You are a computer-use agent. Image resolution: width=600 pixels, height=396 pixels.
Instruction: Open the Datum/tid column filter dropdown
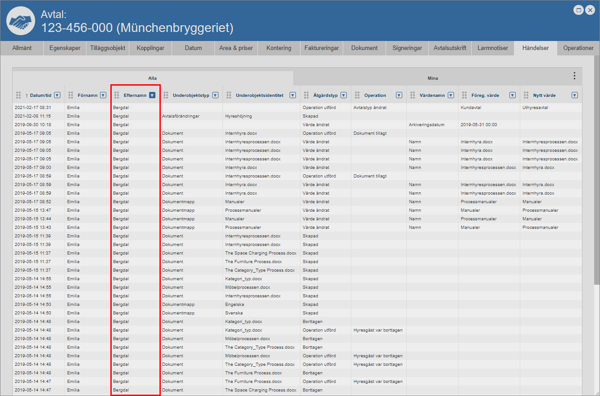[x=57, y=95]
